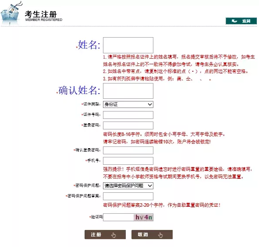Click the 确认登录密码 confirm password field

click(128, 150)
